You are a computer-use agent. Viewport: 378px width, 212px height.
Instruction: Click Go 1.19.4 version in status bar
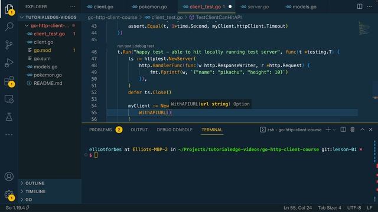(x=17, y=208)
